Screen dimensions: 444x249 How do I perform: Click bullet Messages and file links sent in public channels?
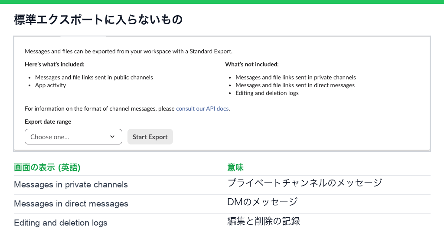94,77
